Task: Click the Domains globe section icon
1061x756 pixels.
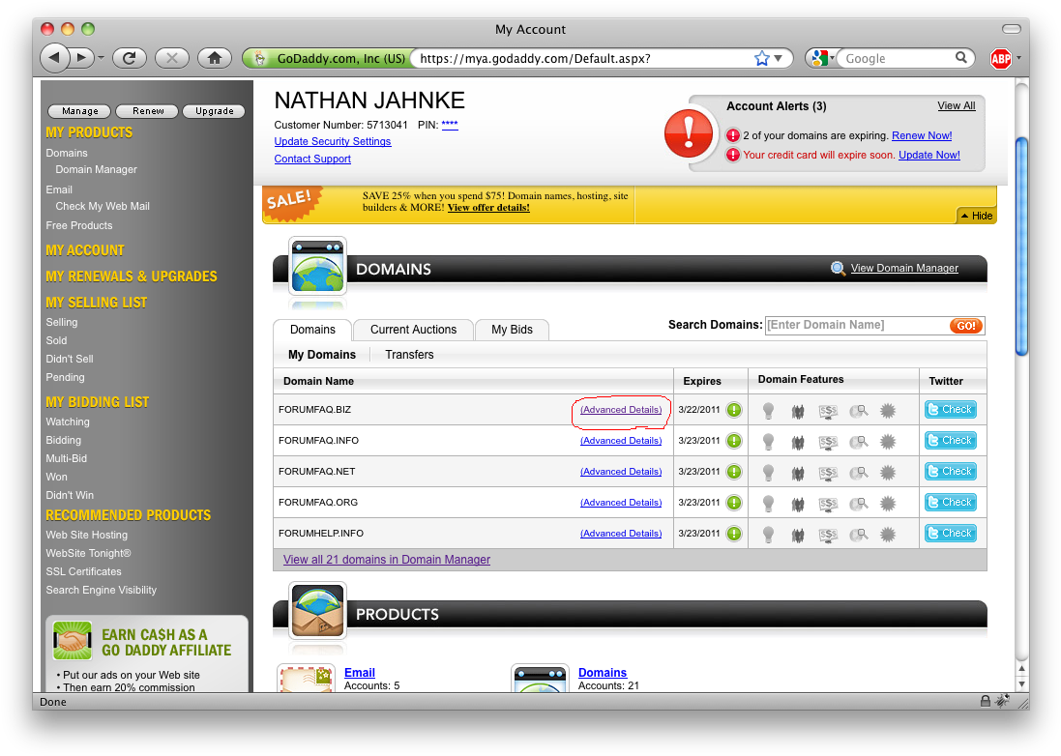Action: 317,266
